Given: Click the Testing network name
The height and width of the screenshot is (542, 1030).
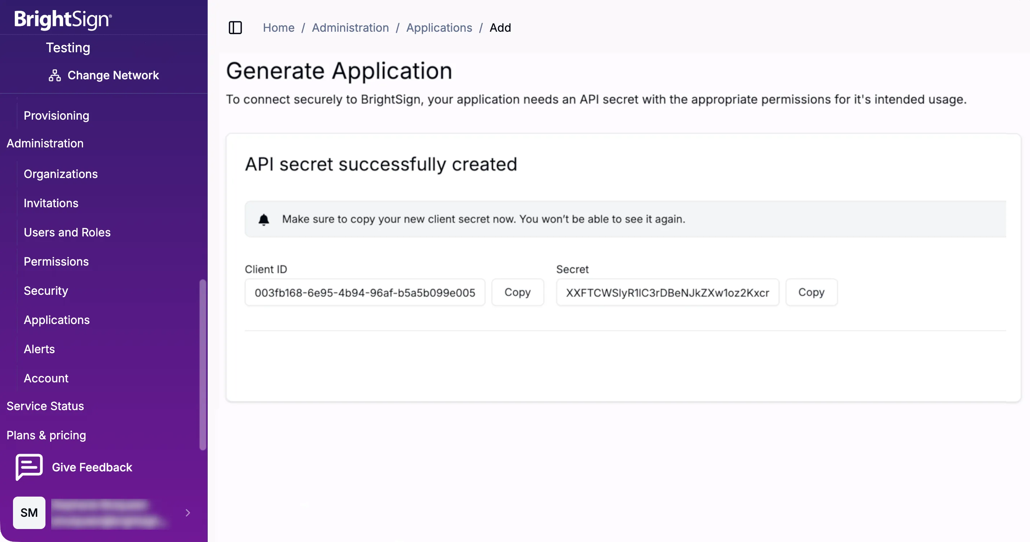Looking at the screenshot, I should 68,48.
